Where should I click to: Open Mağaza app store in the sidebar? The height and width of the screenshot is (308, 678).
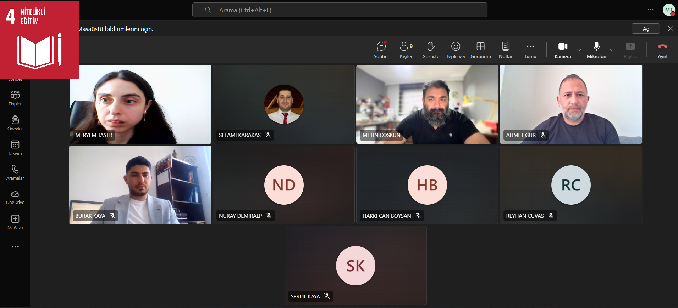coord(15,222)
